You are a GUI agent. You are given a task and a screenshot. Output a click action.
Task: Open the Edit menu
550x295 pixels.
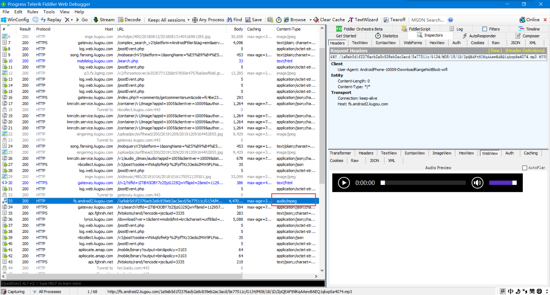[18, 12]
